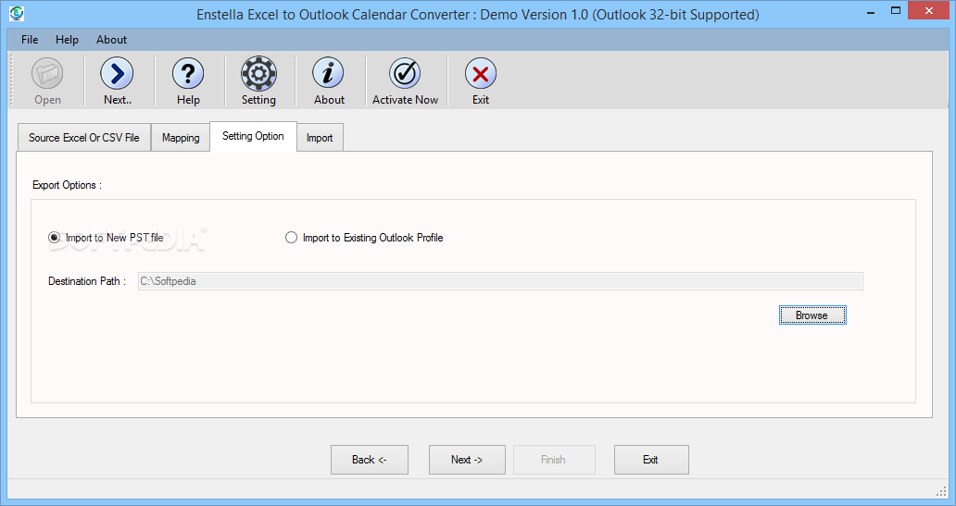Open the Setting gear toolbar icon

(258, 74)
